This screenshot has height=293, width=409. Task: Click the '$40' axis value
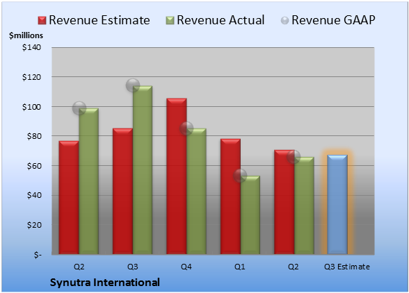coord(34,195)
